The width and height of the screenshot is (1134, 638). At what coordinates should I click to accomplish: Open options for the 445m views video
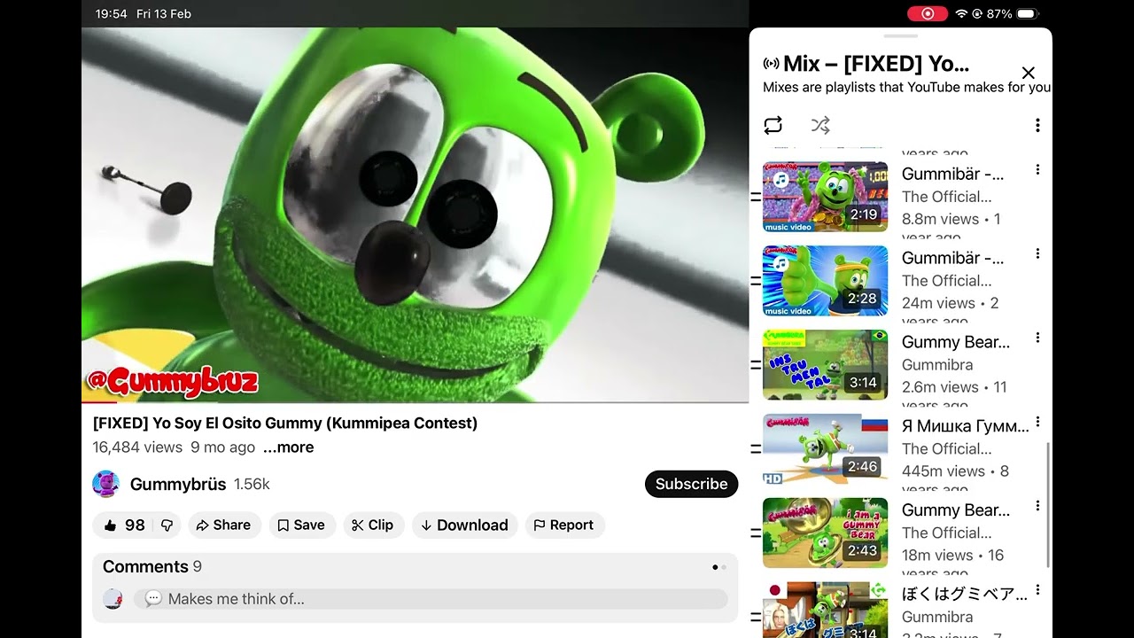1037,423
